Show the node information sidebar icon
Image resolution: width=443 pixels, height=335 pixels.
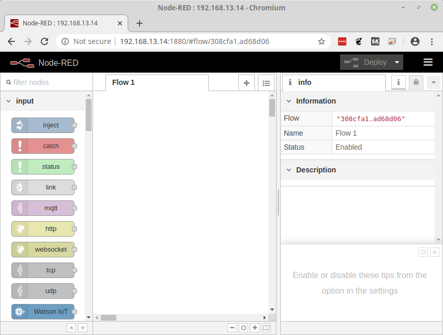(399, 82)
